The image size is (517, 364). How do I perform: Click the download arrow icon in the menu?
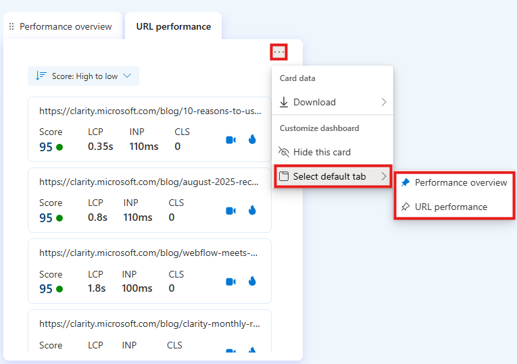[284, 102]
